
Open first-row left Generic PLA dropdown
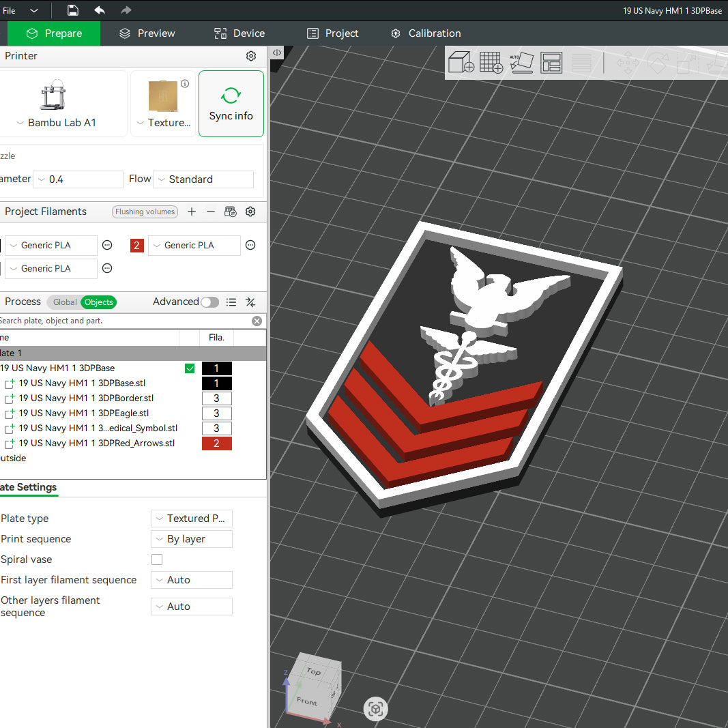(51, 246)
